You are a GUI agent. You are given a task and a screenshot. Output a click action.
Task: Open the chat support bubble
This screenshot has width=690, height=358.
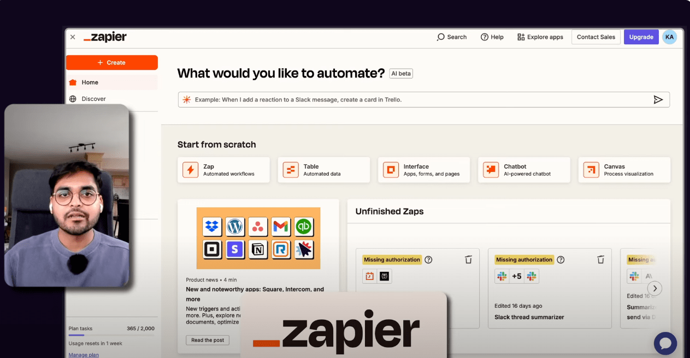tap(665, 343)
